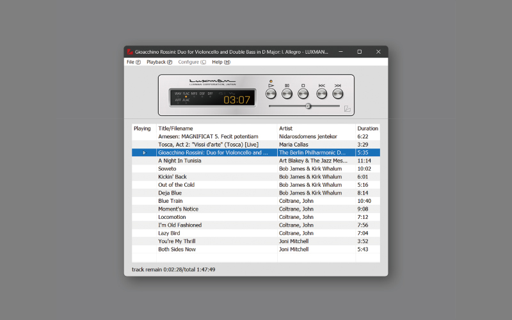This screenshot has width=512, height=320.
Task: Skip to the previous track
Action: pyautogui.click(x=321, y=93)
